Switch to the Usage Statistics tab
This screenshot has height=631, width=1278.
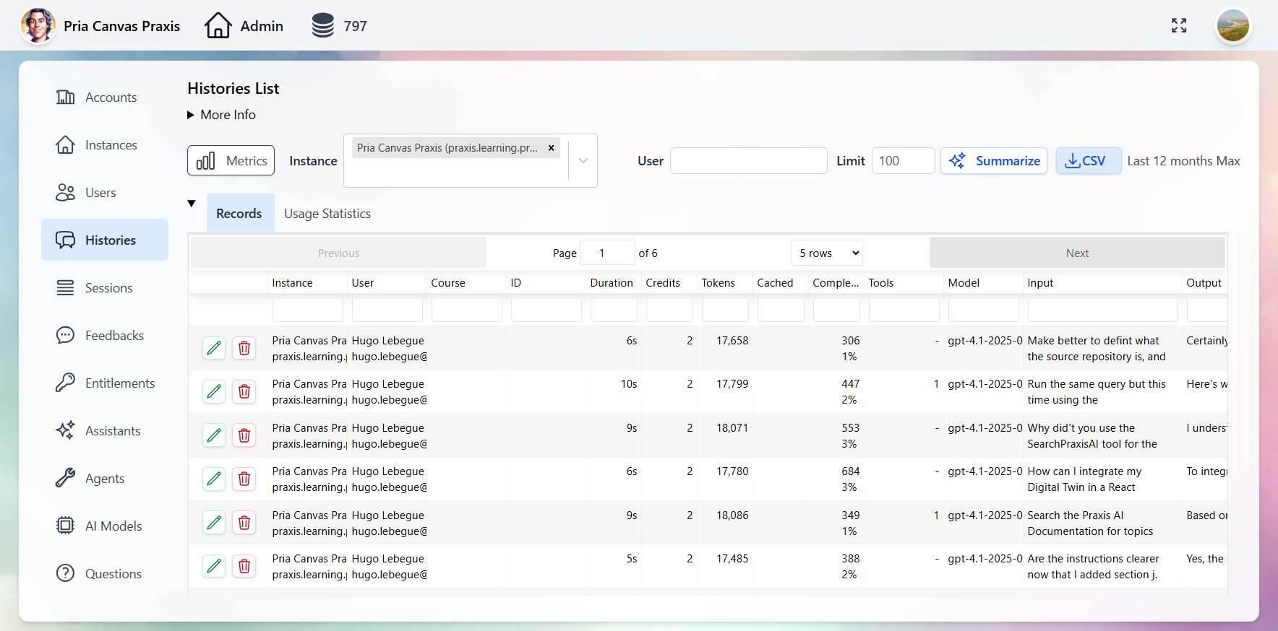pos(327,214)
